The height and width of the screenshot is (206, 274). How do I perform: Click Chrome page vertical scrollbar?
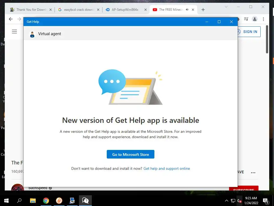point(267,39)
